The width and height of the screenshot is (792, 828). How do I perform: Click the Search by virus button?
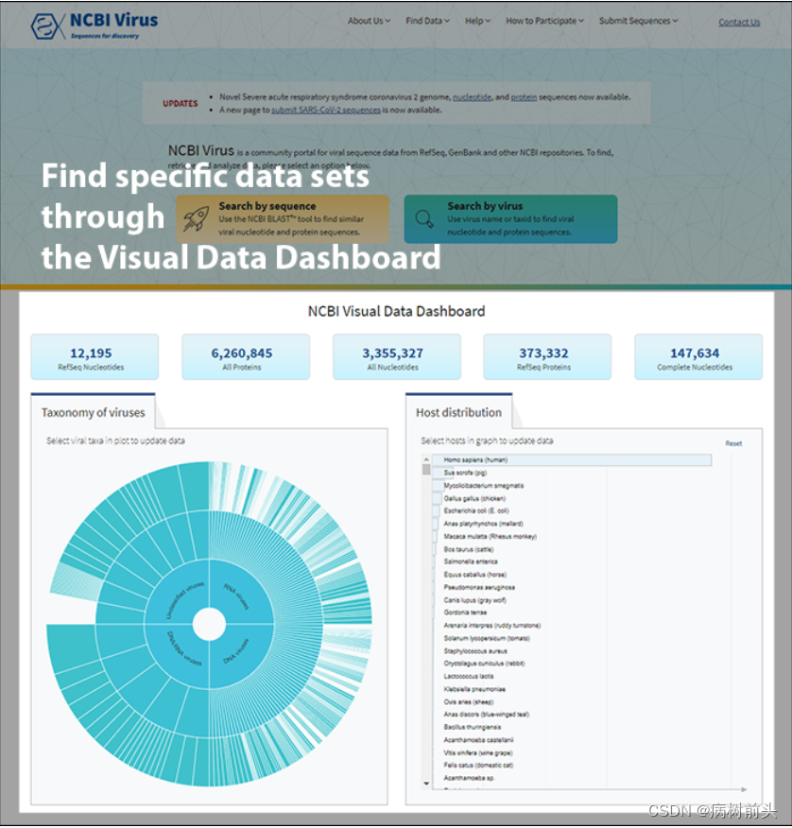(510, 218)
